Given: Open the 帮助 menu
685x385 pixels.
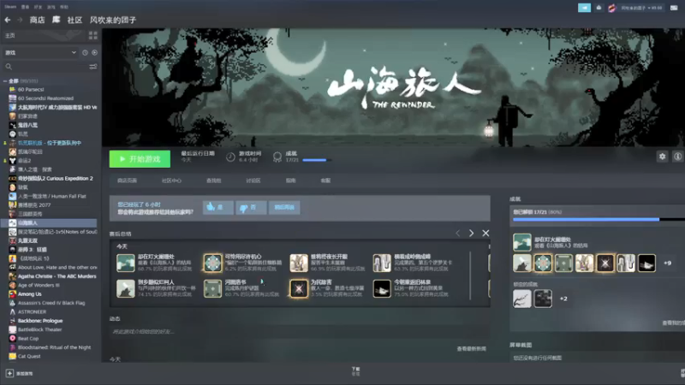Looking at the screenshot, I should [63, 7].
